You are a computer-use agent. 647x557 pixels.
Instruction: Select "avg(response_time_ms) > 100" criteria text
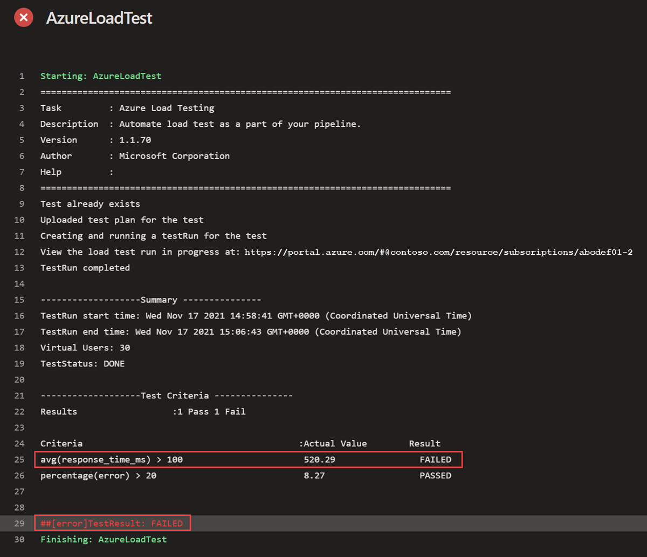[112, 460]
